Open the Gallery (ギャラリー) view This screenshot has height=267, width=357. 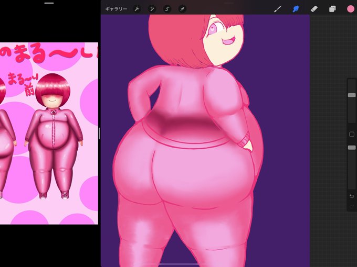(116, 9)
